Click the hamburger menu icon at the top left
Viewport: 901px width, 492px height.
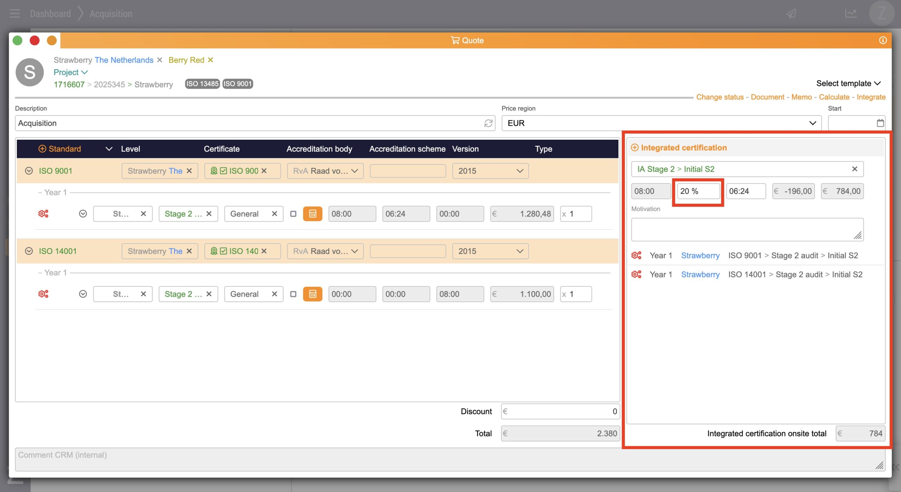point(14,14)
